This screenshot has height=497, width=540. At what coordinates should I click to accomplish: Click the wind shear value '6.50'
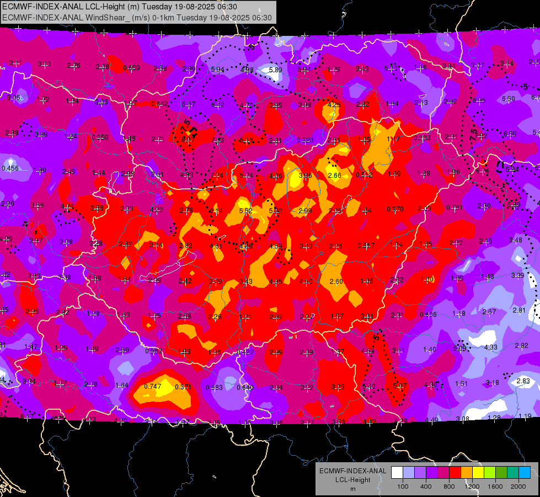coord(509,99)
